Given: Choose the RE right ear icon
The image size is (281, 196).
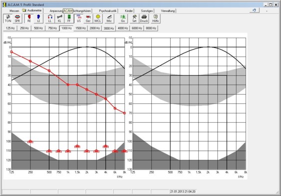Looking at the screenshot, I should pyautogui.click(x=29, y=19).
